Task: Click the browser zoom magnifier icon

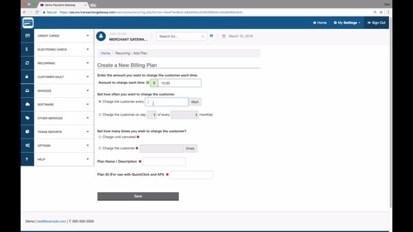Action: [x=375, y=12]
